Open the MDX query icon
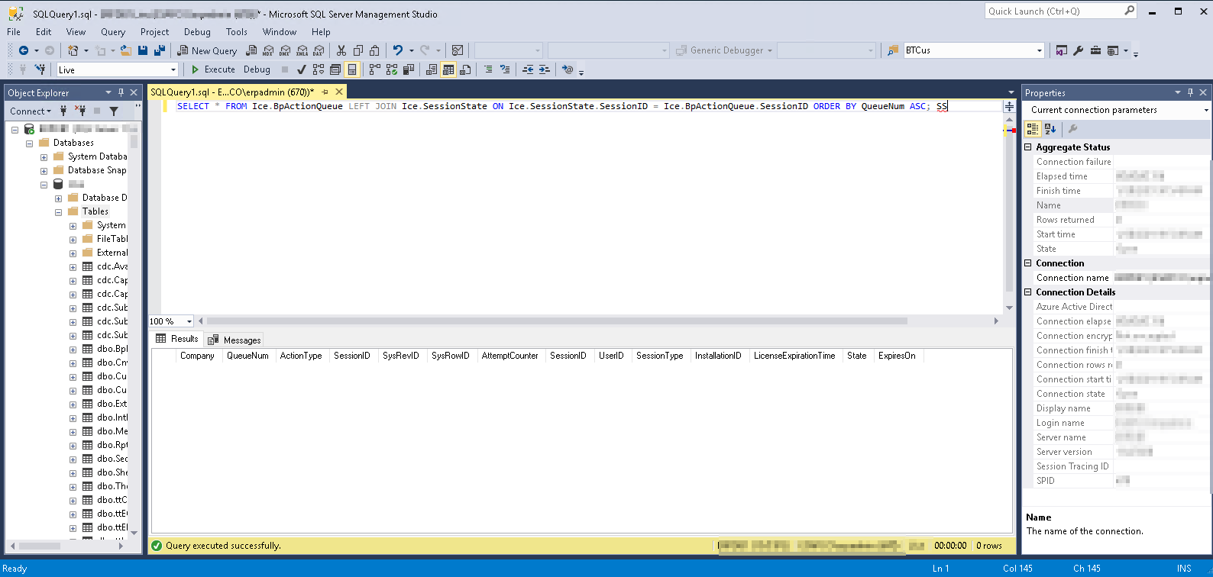Screen dimensions: 1213x577 click(x=268, y=50)
